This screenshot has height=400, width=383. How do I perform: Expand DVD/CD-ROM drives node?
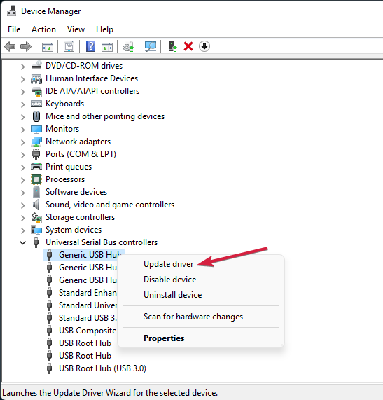[x=22, y=67]
